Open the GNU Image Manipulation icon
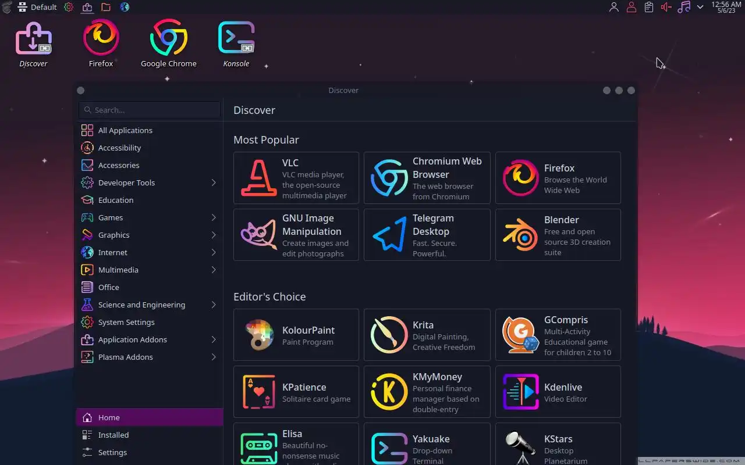This screenshot has width=745, height=465. (259, 235)
